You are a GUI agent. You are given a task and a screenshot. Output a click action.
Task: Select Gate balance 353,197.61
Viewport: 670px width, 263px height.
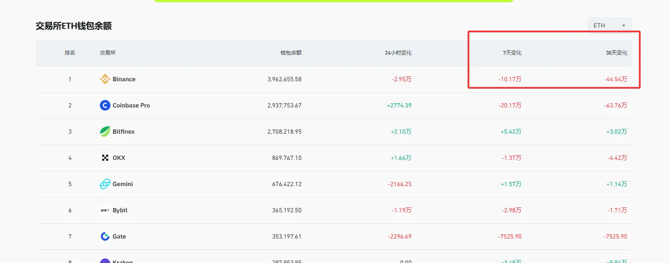[x=287, y=236]
